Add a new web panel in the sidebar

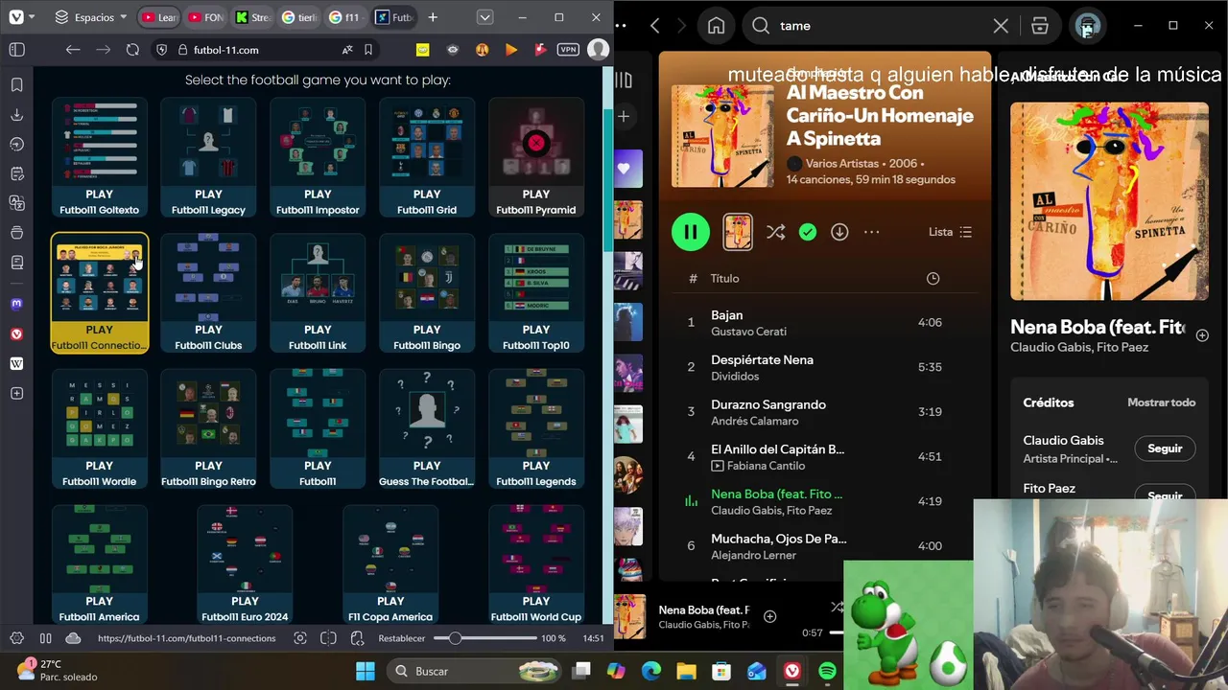click(x=16, y=394)
